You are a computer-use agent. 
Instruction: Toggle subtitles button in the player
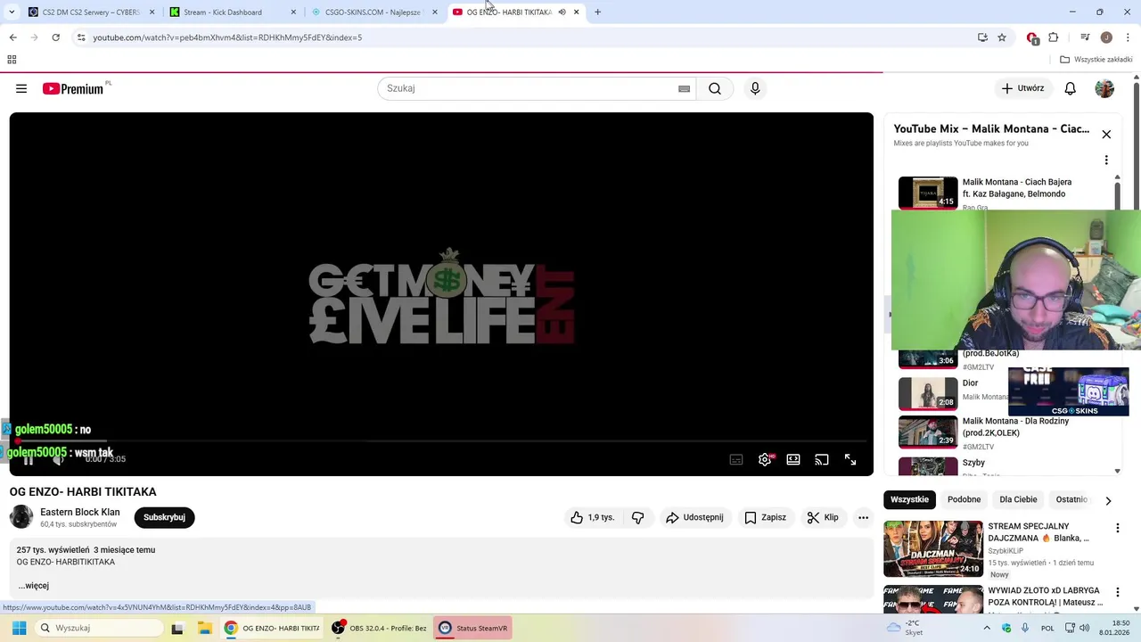pos(736,459)
